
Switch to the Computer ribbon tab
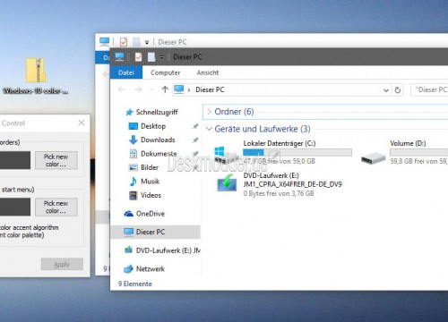tap(165, 72)
